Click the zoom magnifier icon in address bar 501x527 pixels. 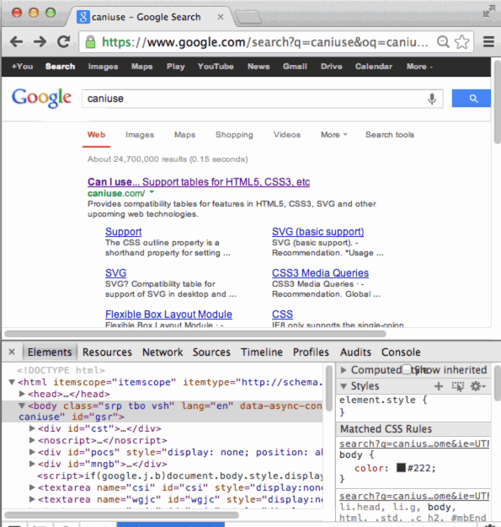coord(443,42)
